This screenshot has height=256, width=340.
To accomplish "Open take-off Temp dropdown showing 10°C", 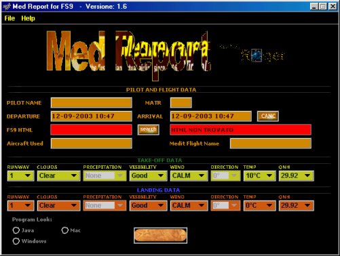I will pyautogui.click(x=259, y=176).
